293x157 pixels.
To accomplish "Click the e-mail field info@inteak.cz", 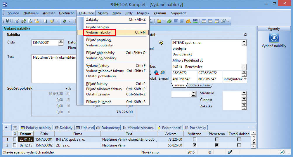I will (235, 79).
